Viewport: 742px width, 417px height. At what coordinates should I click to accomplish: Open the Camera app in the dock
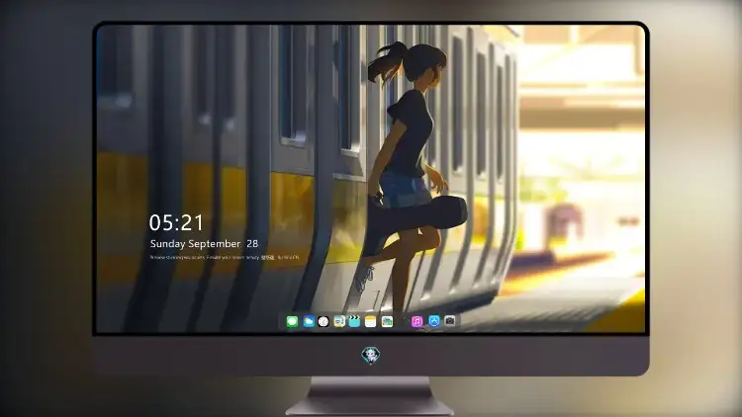(449, 321)
